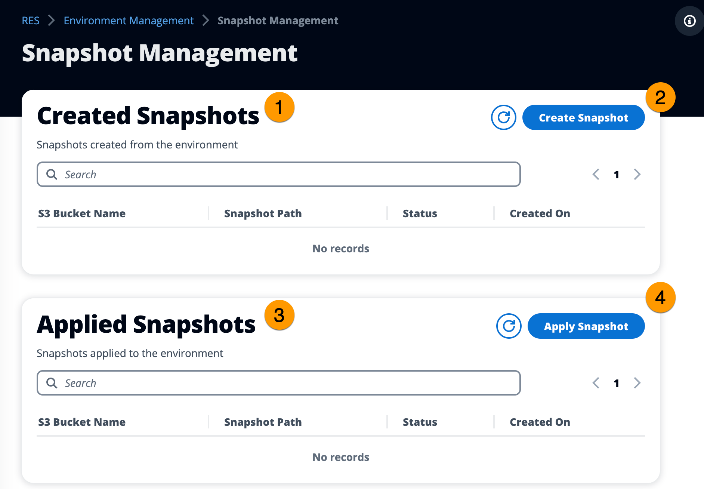Click the chevron between Environment Management and Snapshot Management
This screenshot has height=489, width=704.
(205, 21)
